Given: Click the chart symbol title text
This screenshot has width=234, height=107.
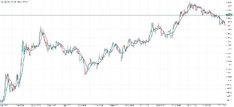Looking at the screenshot, I should (x=18, y=2).
